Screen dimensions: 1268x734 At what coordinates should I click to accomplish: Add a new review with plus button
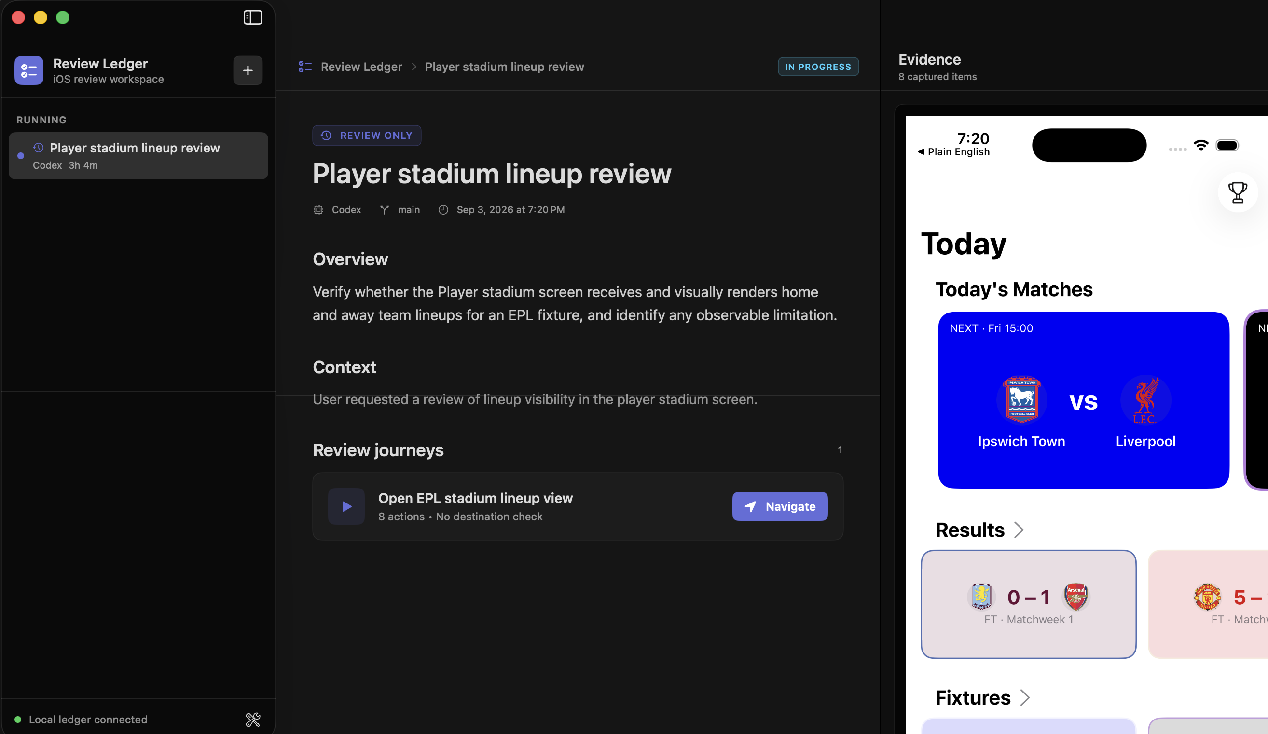click(248, 70)
